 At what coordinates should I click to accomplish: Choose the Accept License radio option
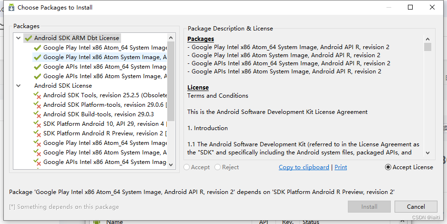tap(388, 167)
